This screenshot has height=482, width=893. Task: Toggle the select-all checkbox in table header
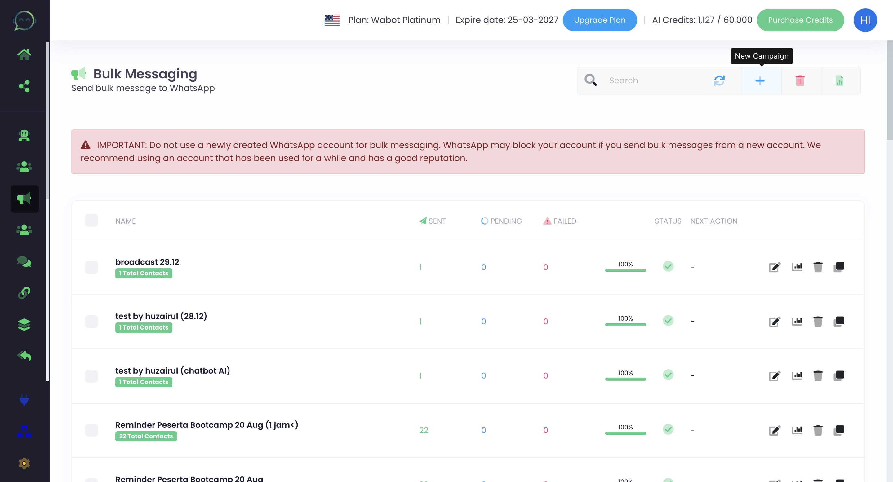pos(91,221)
